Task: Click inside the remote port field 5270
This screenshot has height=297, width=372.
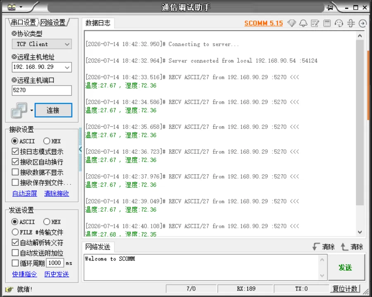Action: [x=42, y=91]
